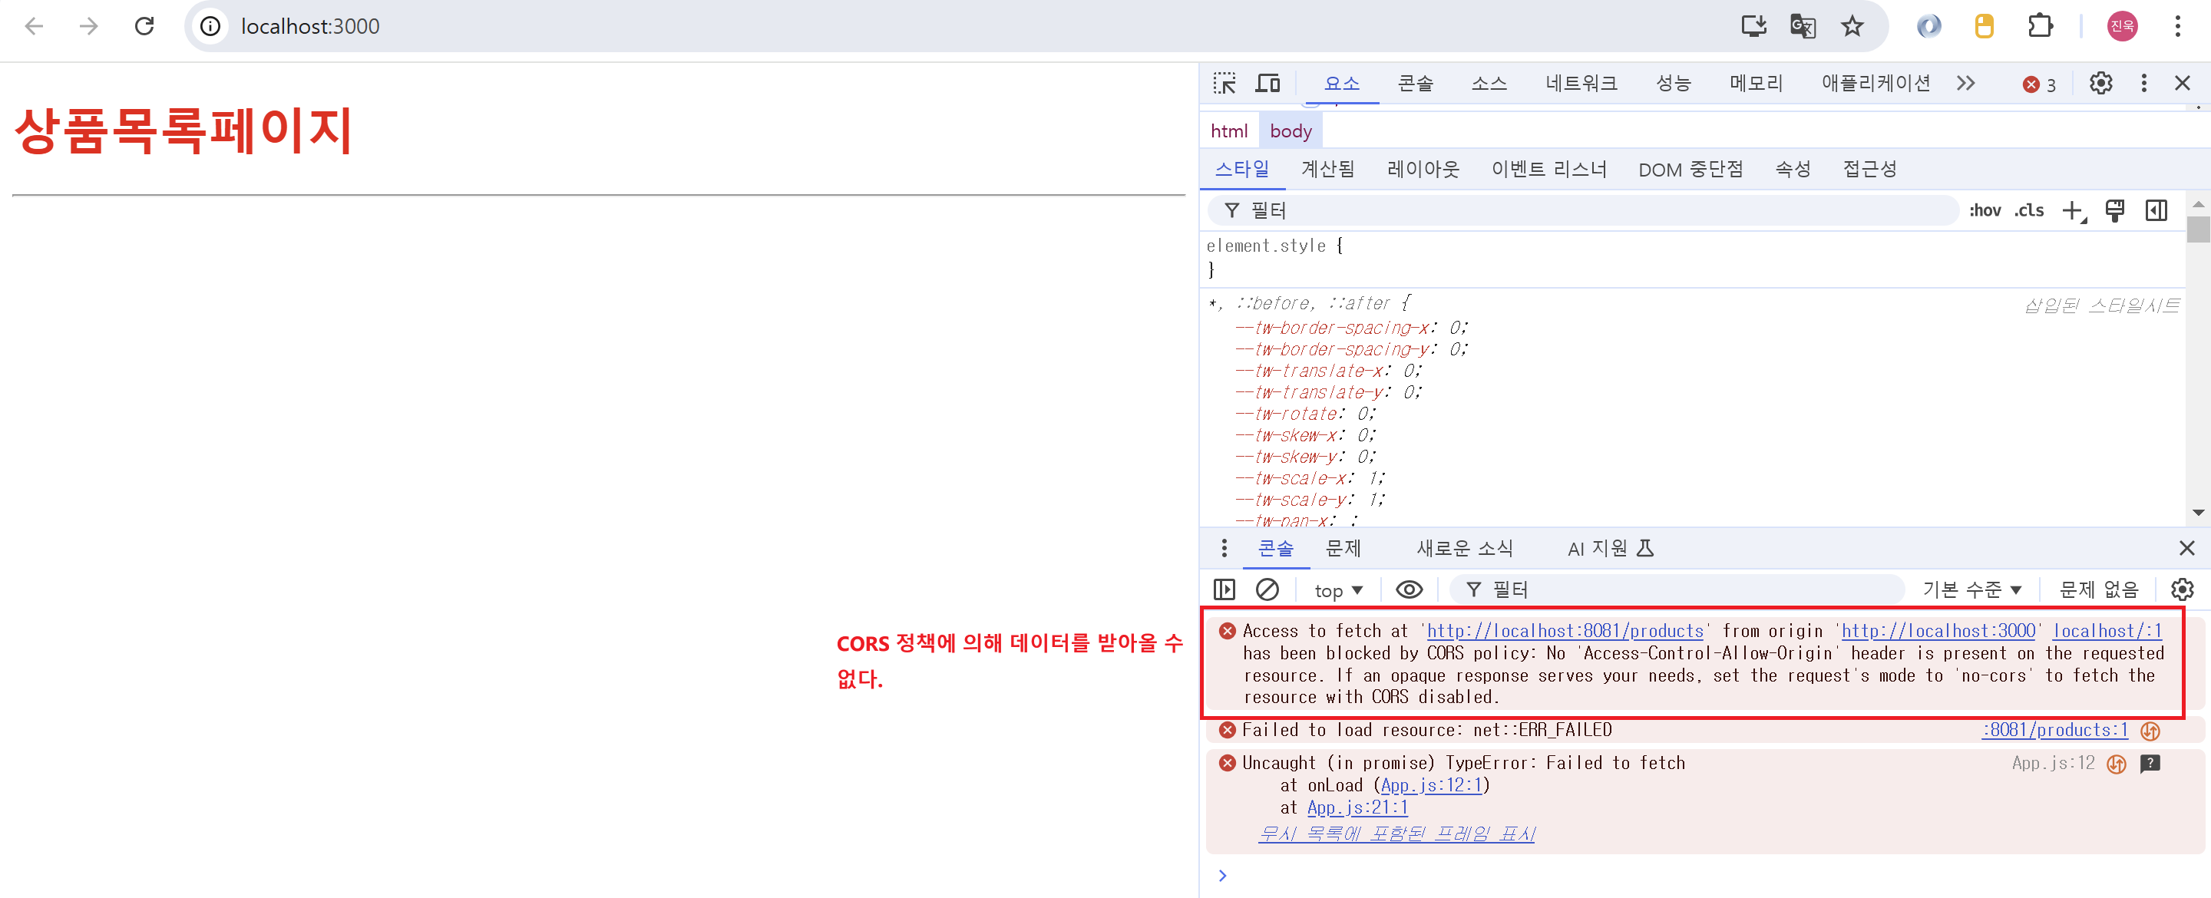Switch to the 네트워크 tab

[x=1580, y=83]
